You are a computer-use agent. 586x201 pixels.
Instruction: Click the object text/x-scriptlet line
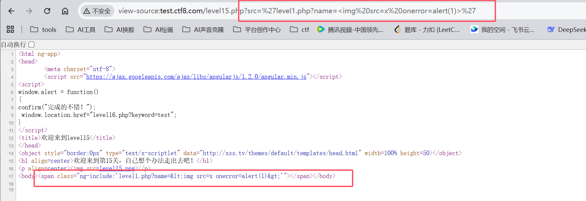240,153
